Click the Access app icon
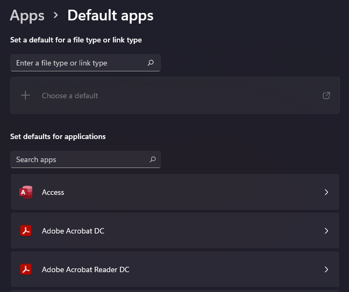Image resolution: width=349 pixels, height=292 pixels. point(26,192)
